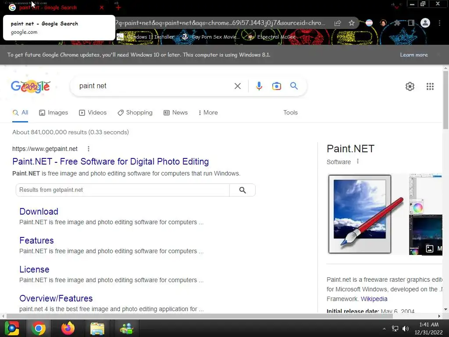Open Windows 11 Installer bookmark
Screen dimensions: 449x337
coord(146,37)
